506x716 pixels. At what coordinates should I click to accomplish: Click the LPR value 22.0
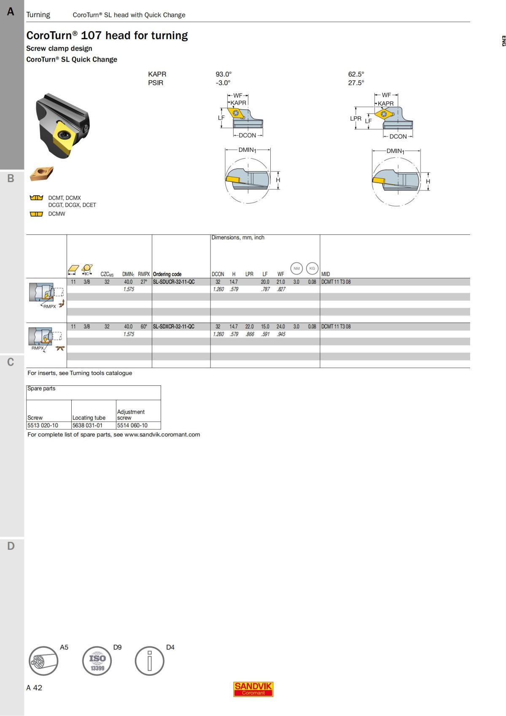[250, 326]
